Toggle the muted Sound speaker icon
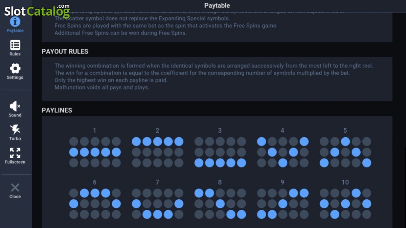 coord(15,106)
